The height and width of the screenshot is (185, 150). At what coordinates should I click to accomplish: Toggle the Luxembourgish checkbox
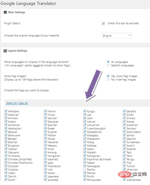pos(85,128)
